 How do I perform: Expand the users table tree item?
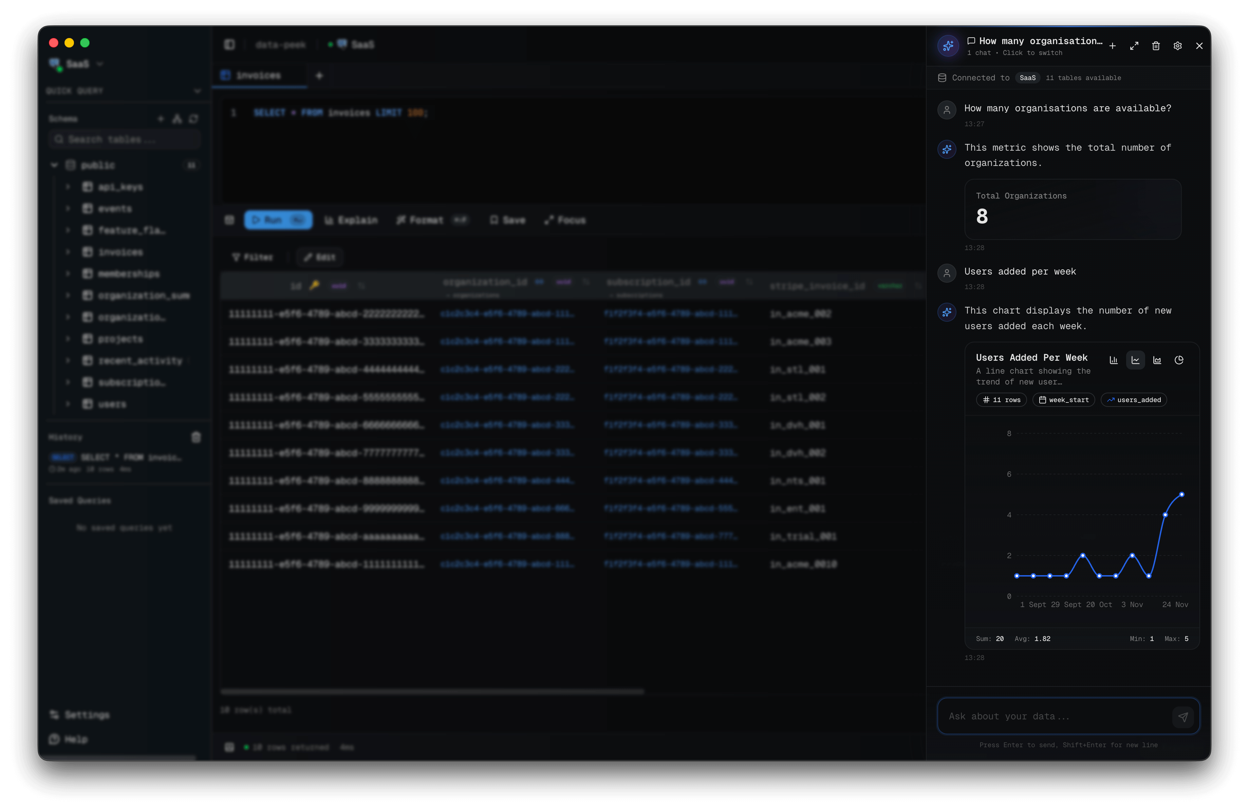[x=68, y=404]
